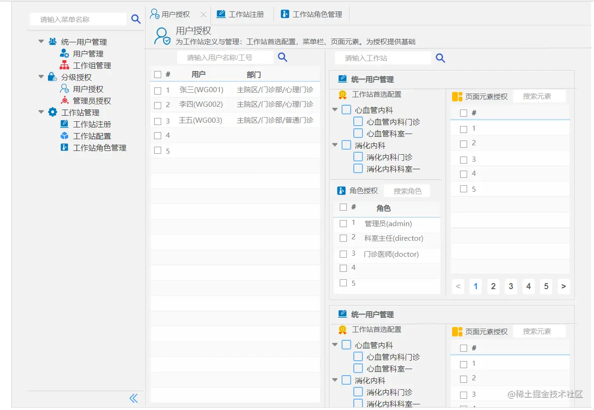Click the 工作站角色管理 tab icon

(285, 14)
